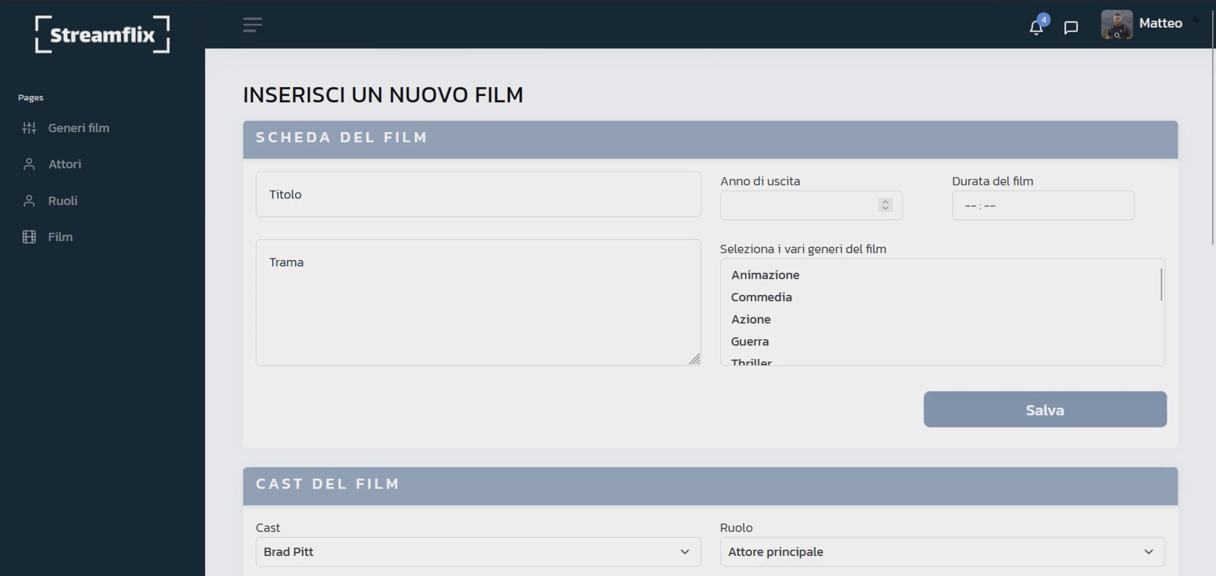Open the Film page in the sidebar

pyautogui.click(x=60, y=237)
